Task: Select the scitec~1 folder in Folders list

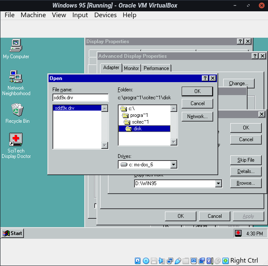Action: point(140,122)
